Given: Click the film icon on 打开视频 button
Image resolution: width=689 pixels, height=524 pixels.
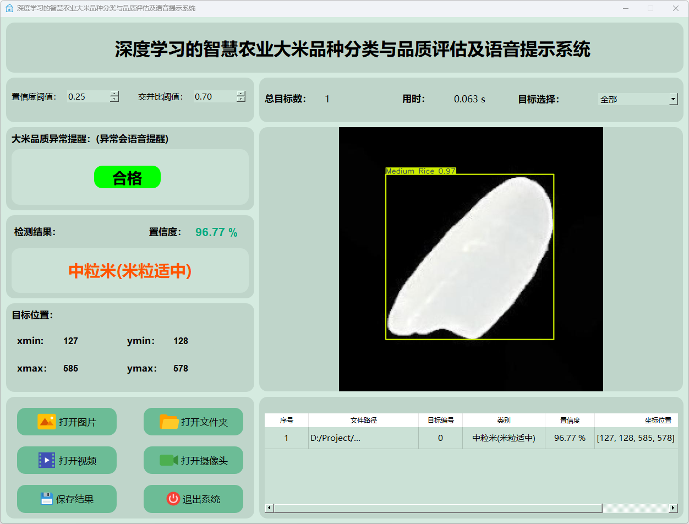Looking at the screenshot, I should point(46,460).
